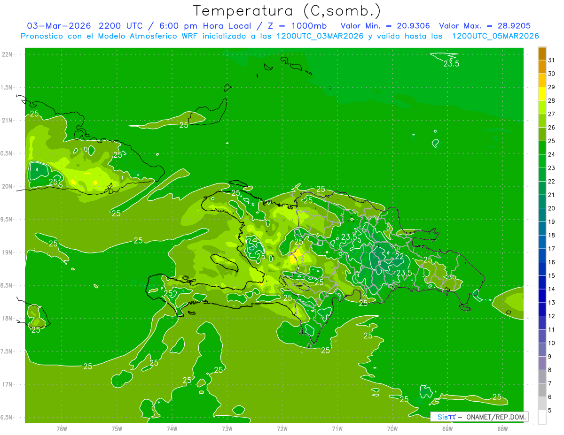This screenshot has height=435, width=564.
Task: Click the legend scale value 17
Action: pos(551,249)
